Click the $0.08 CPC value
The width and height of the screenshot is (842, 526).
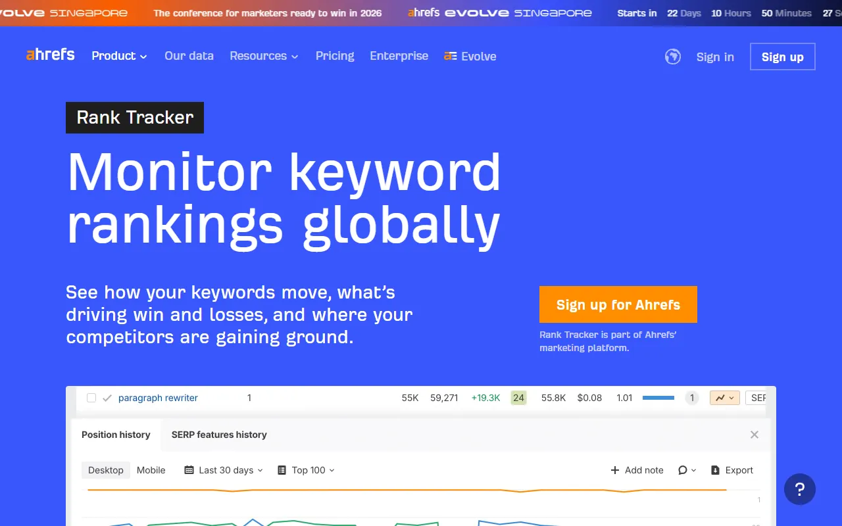[x=589, y=398]
